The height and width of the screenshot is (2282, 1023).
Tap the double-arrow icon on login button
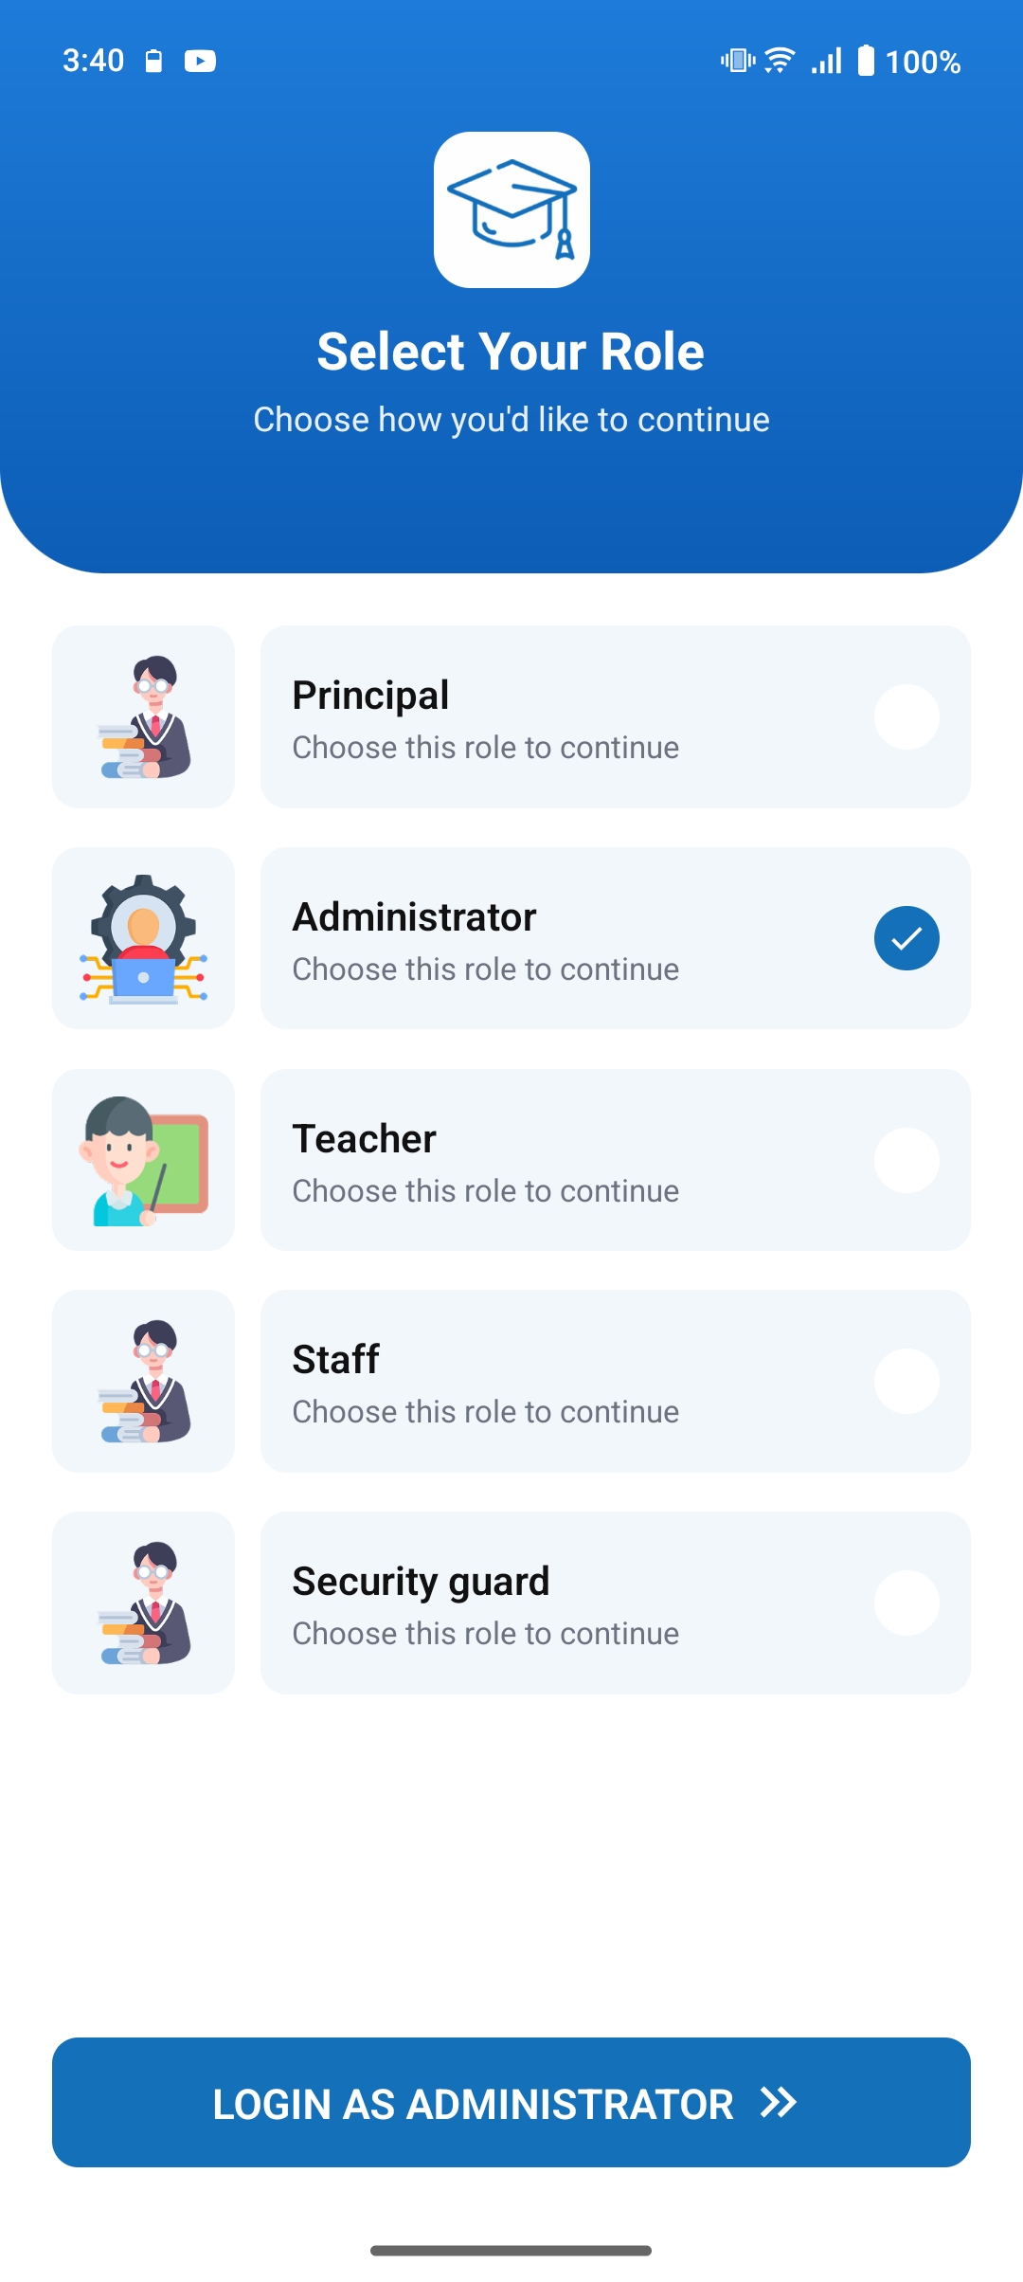tap(779, 2103)
